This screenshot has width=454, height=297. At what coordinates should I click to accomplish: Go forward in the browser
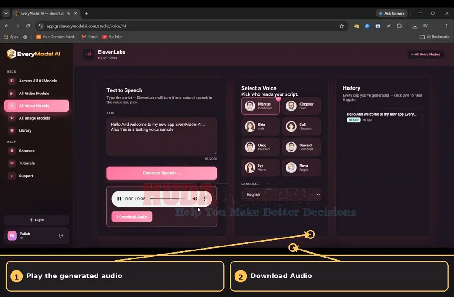(17, 26)
